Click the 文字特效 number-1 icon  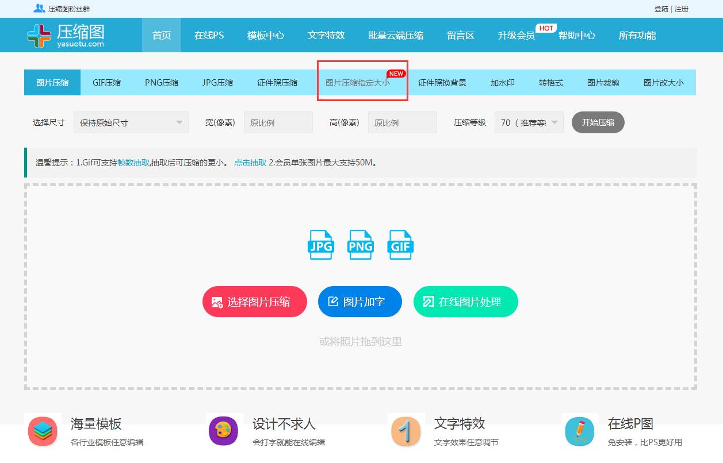[x=406, y=431]
